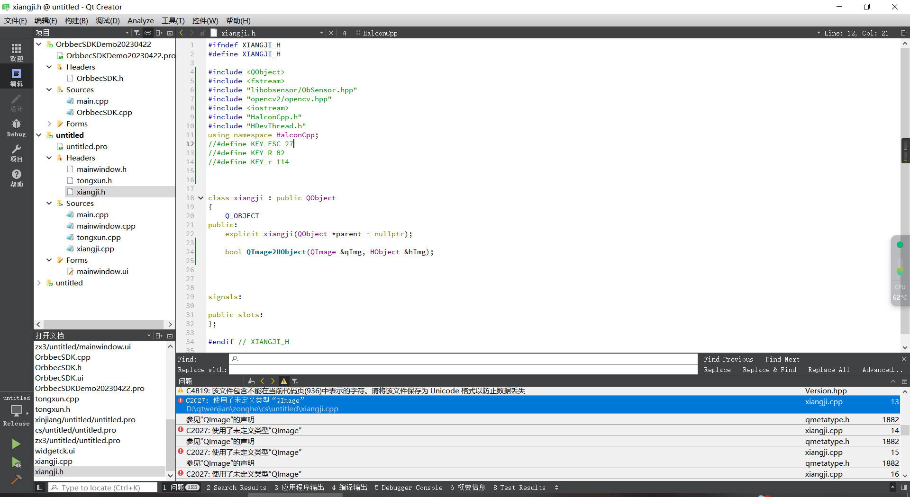This screenshot has height=497, width=910.
Task: Click the green Run button
Action: point(16,444)
